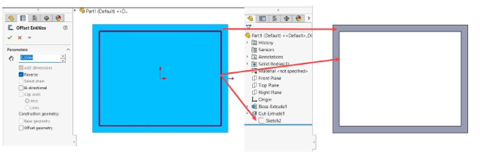Open DisplayManager color-wheel tab in left panel

tap(58, 18)
